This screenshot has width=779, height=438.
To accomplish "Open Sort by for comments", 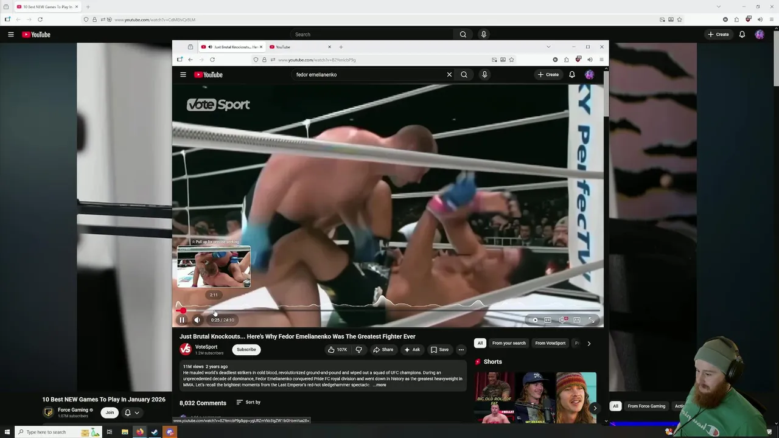I will click(x=248, y=402).
